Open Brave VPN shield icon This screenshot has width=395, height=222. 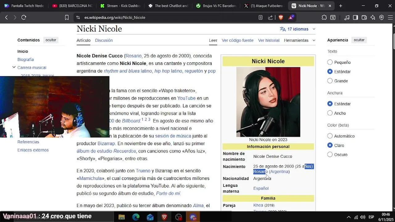tap(382, 18)
